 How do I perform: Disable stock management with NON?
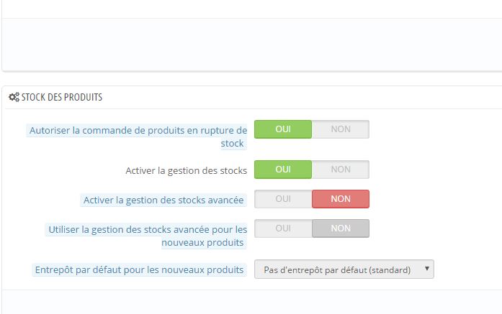tap(341, 170)
